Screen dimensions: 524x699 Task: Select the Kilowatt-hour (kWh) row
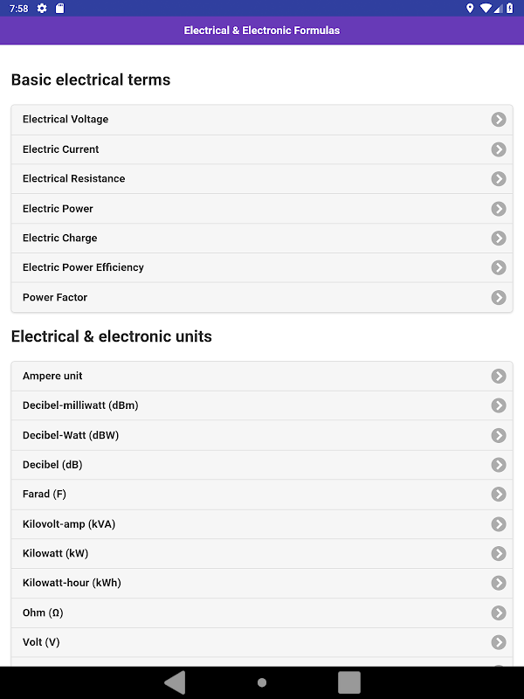tap(72, 583)
